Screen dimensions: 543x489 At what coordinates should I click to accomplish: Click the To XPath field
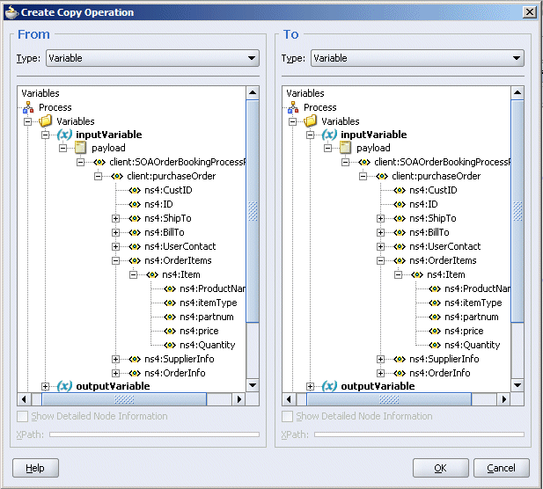point(420,434)
